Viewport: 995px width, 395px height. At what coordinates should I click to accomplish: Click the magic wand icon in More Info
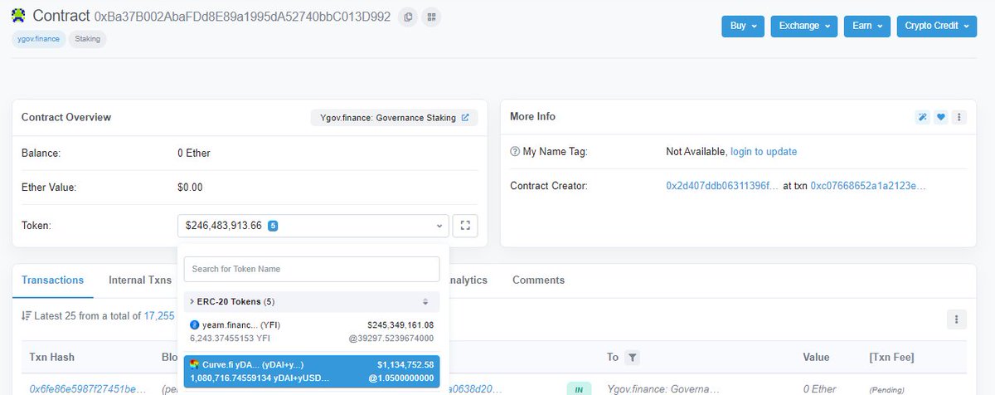pos(922,117)
